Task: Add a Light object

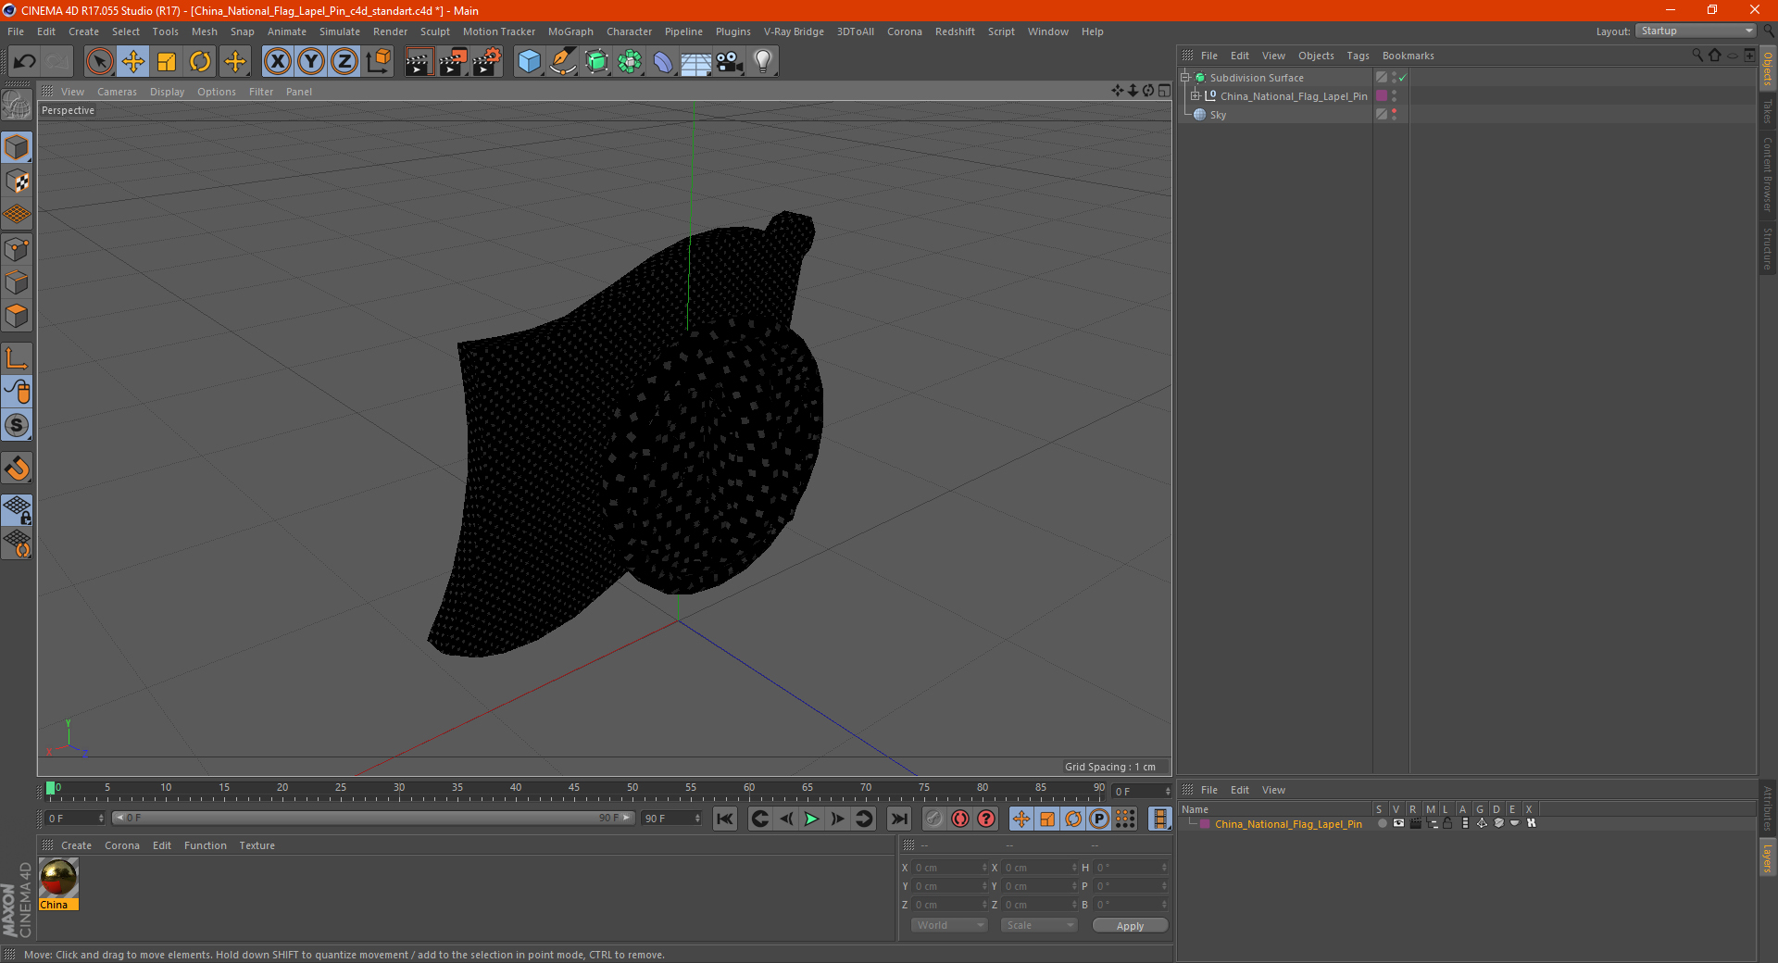Action: click(x=763, y=62)
